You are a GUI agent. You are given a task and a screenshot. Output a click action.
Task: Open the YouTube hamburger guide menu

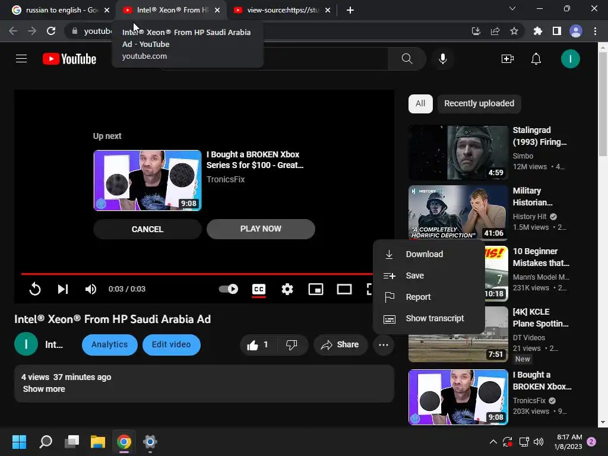pos(21,59)
